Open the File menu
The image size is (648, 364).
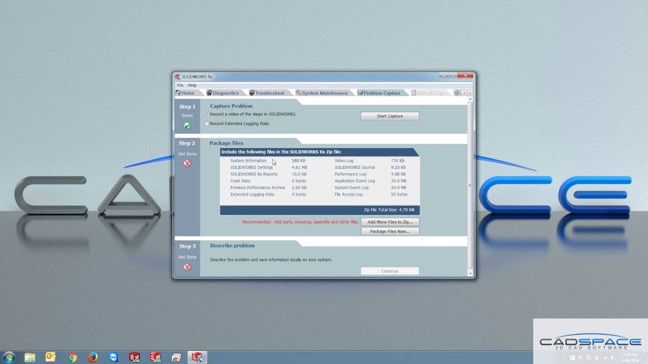tap(180, 85)
